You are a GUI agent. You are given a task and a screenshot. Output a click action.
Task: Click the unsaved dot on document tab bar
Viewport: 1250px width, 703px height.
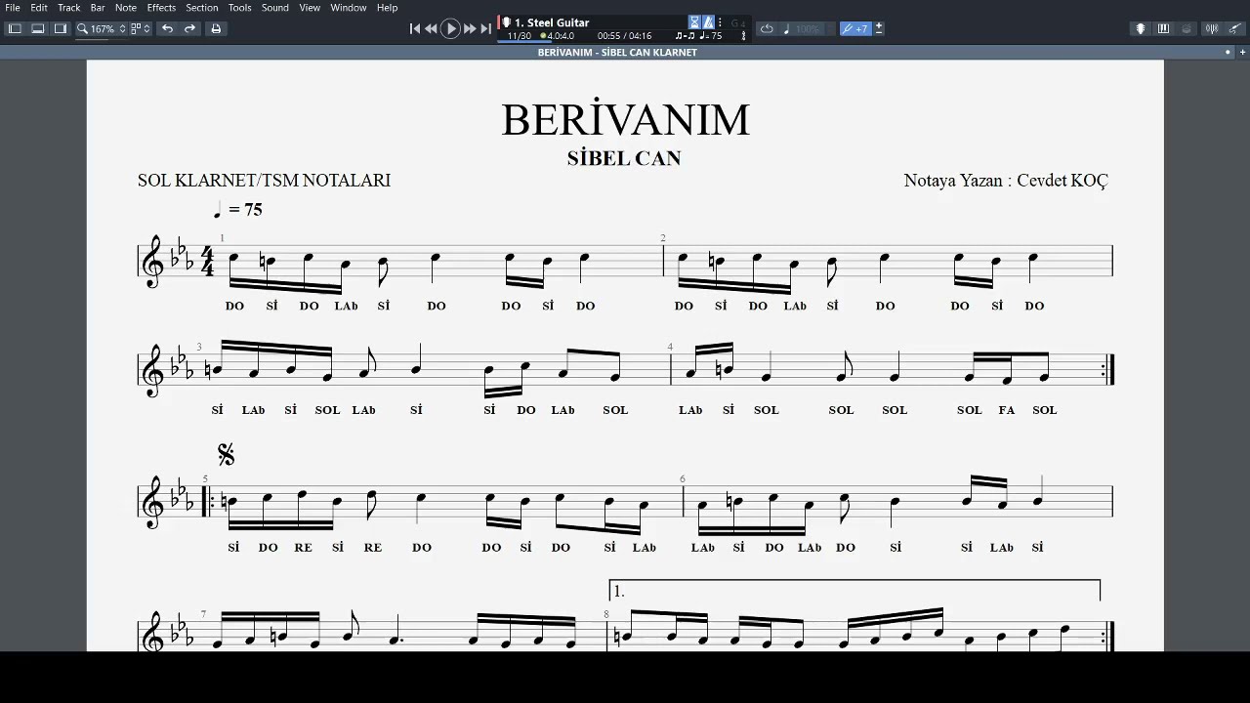pyautogui.click(x=1228, y=53)
